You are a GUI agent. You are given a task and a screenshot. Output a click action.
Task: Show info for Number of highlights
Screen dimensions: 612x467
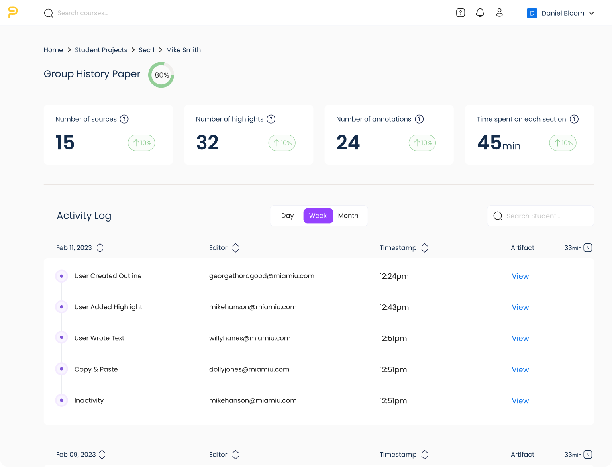click(x=271, y=119)
